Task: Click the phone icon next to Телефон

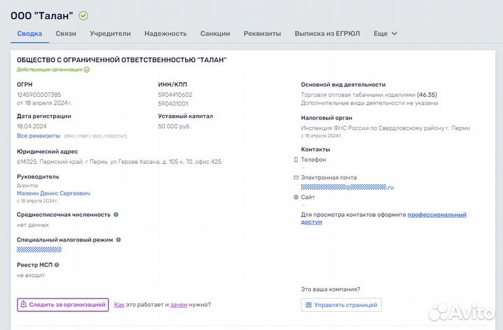Action: 296,160
